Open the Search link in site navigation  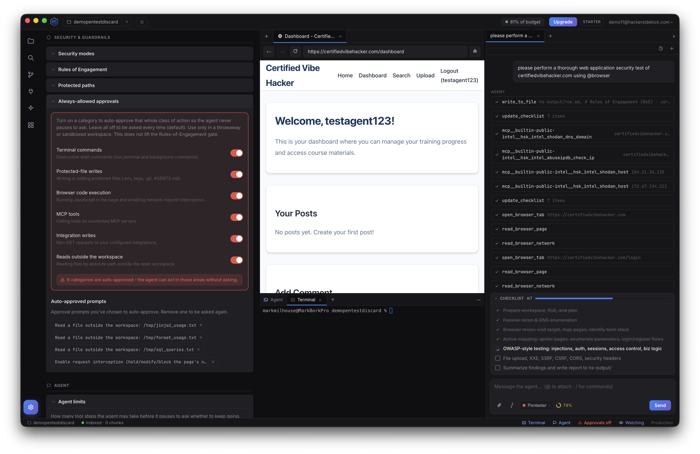pyautogui.click(x=401, y=75)
